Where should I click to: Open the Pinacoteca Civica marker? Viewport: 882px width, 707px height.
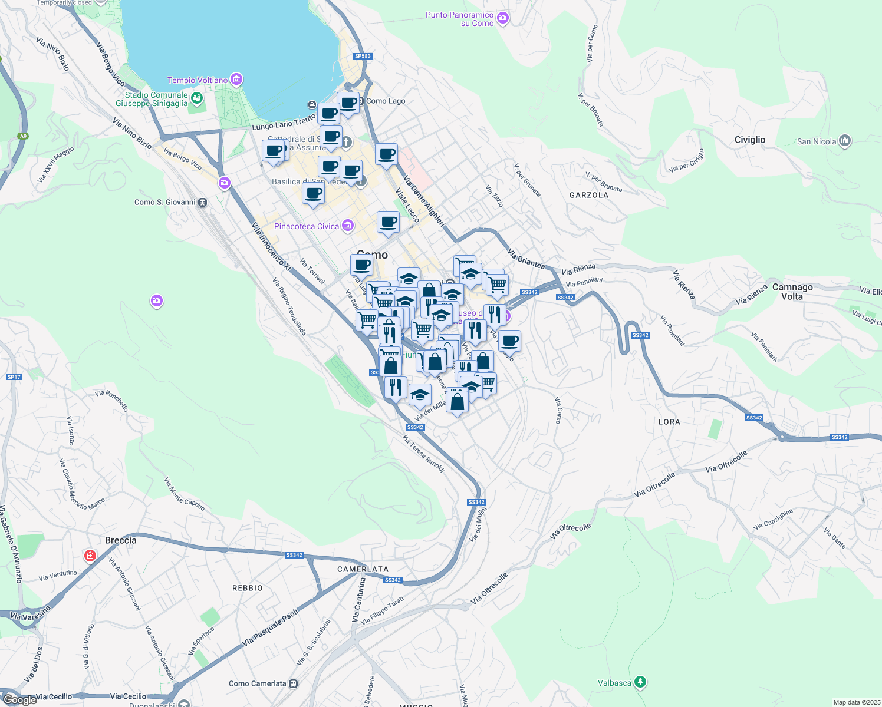(x=347, y=226)
